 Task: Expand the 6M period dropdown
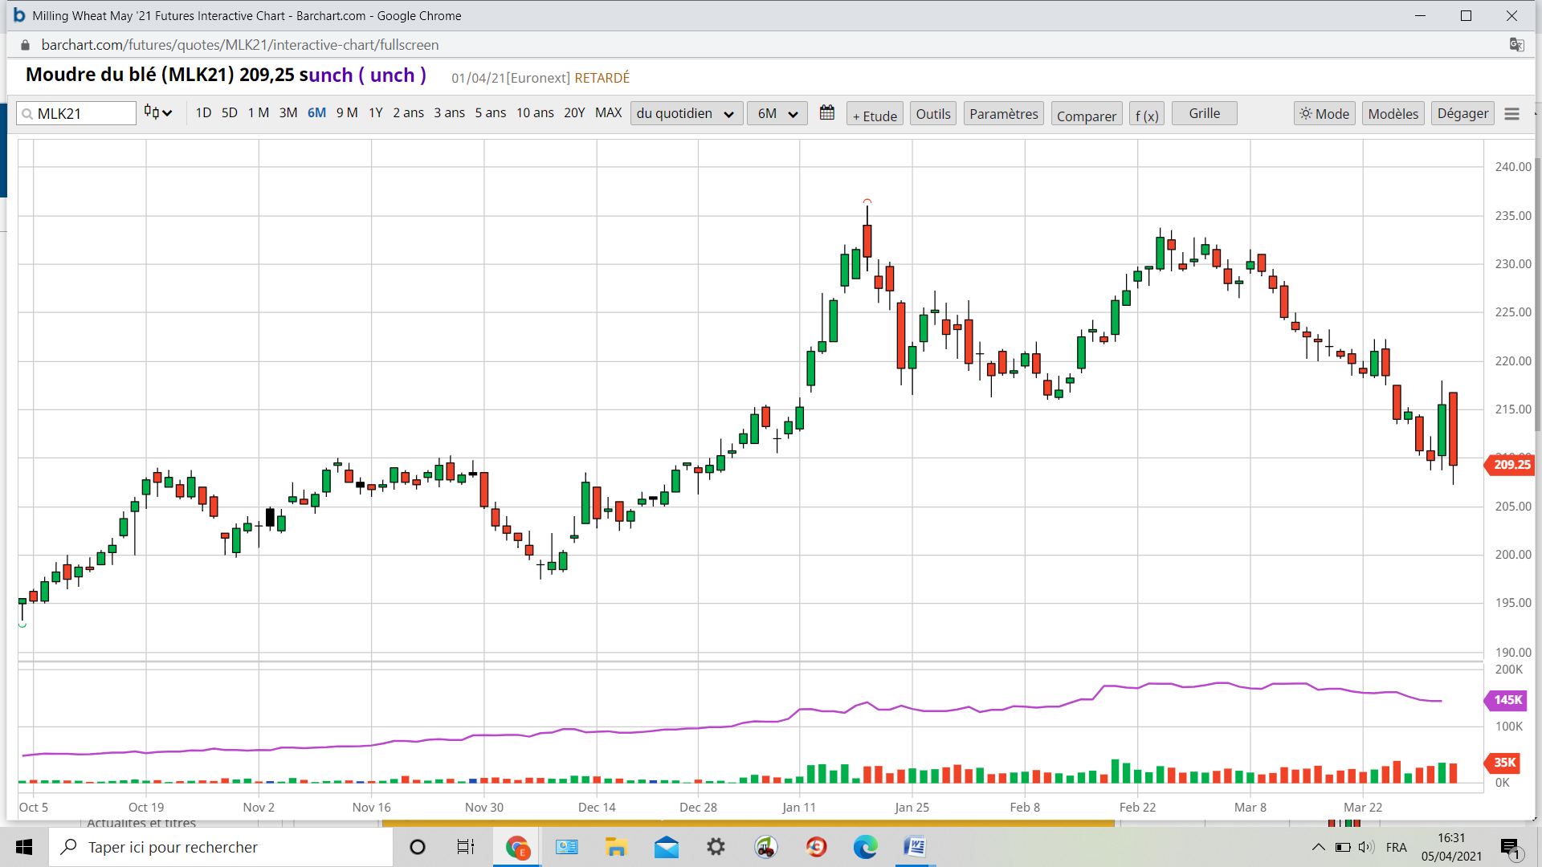777,114
